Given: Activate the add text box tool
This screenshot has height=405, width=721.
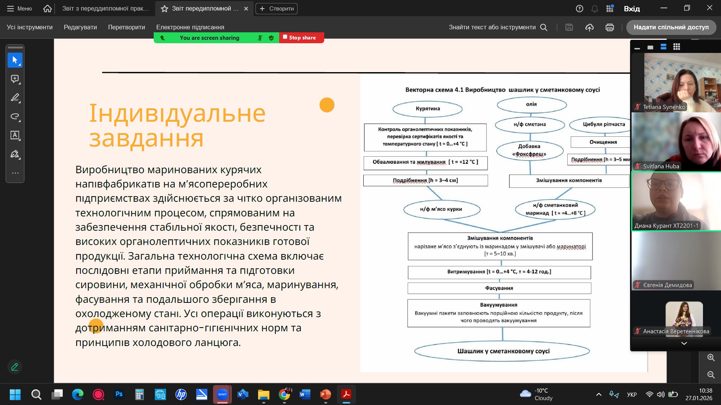Looking at the screenshot, I should [15, 135].
